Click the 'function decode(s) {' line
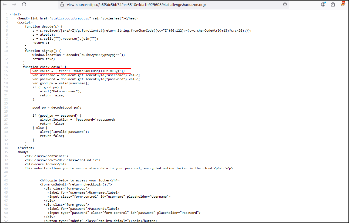The image size is (349, 223). [44, 26]
